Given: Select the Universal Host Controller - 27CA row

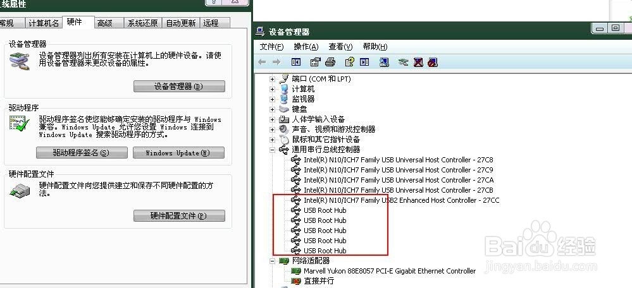Looking at the screenshot, I should coord(399,180).
